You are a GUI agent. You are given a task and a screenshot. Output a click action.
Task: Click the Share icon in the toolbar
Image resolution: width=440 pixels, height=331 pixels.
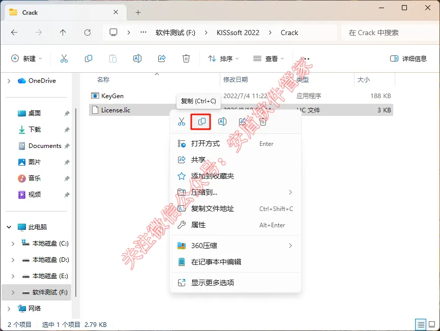pos(162,58)
